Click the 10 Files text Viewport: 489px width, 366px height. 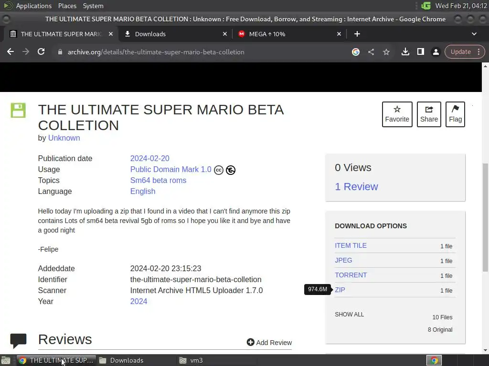click(x=442, y=317)
